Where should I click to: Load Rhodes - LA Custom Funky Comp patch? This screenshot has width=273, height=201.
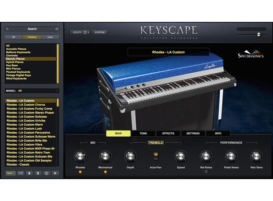click(x=30, y=109)
